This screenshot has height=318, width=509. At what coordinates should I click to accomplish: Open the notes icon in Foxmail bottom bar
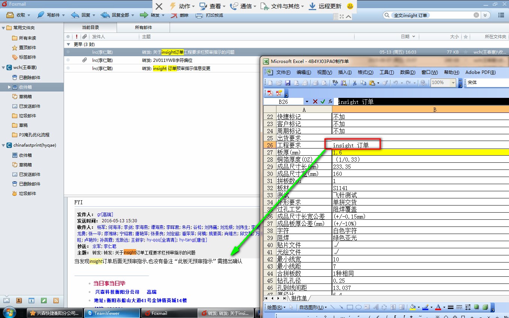coord(44,301)
